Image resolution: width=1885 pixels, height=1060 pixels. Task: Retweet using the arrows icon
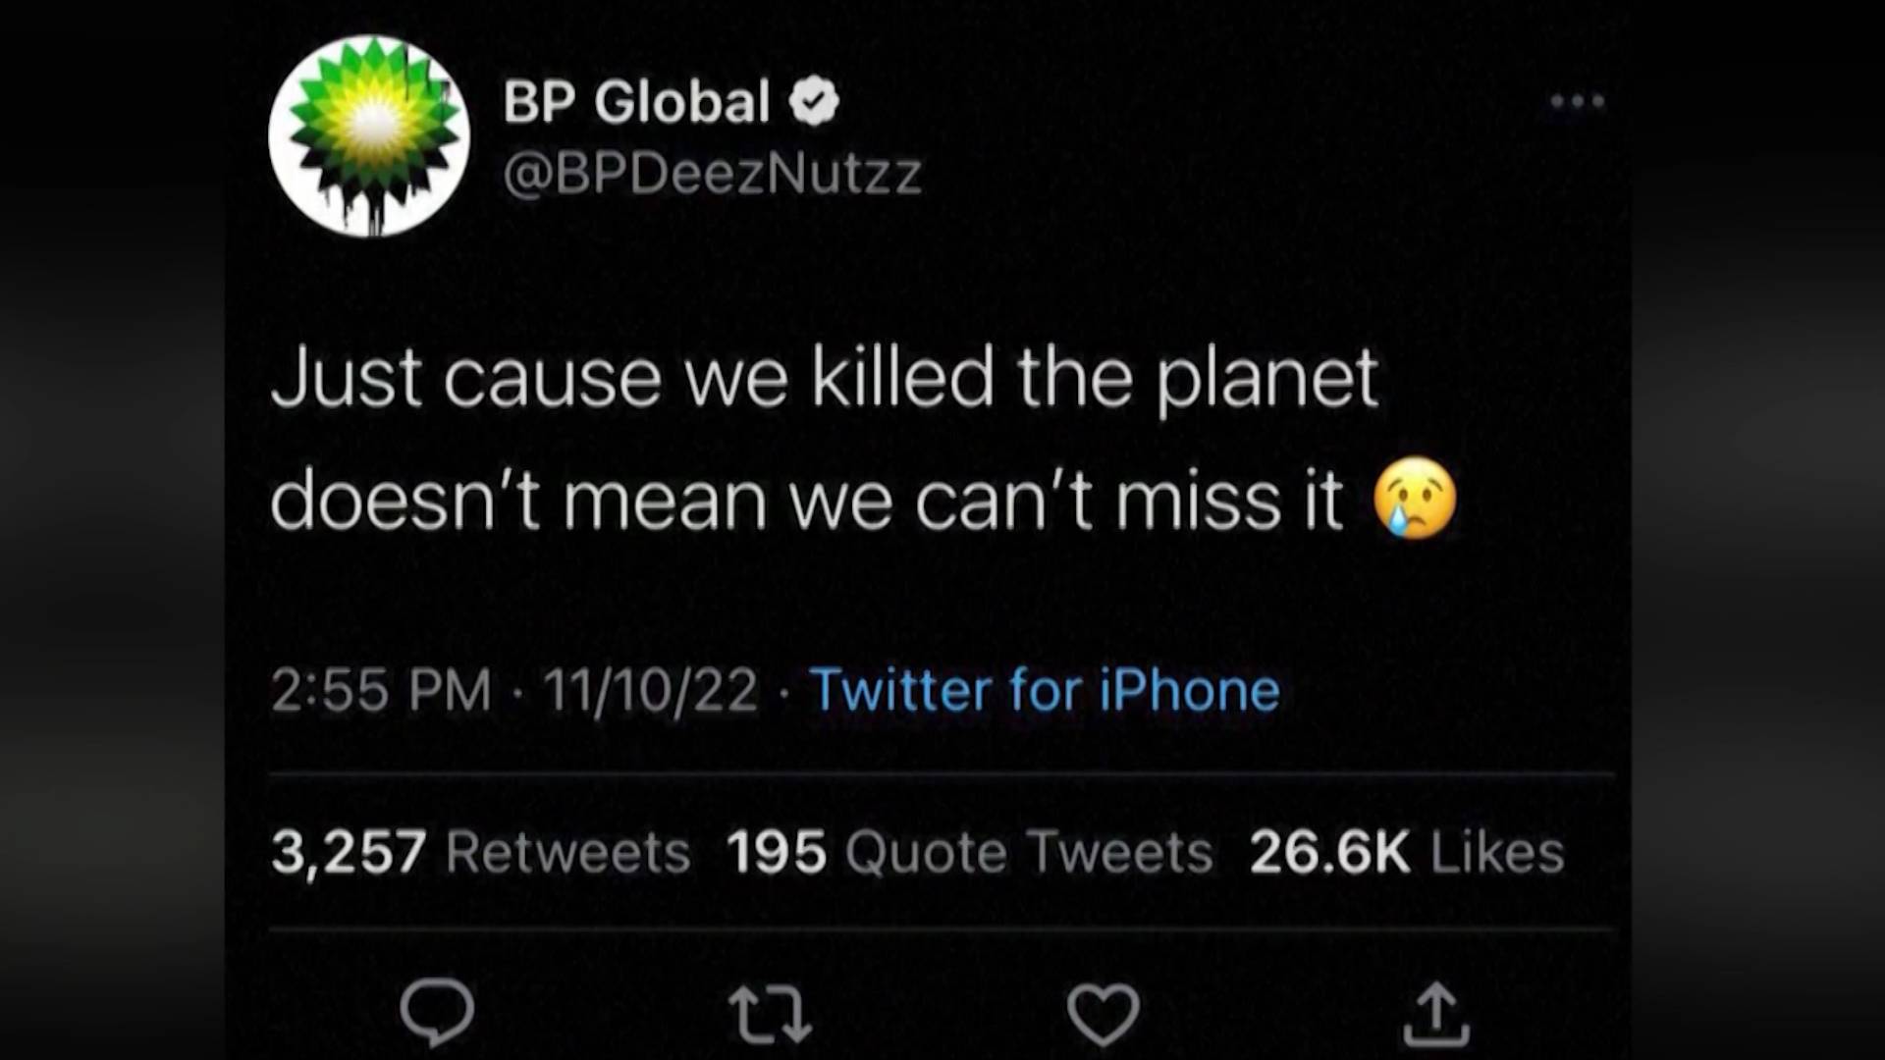pyautogui.click(x=770, y=1014)
